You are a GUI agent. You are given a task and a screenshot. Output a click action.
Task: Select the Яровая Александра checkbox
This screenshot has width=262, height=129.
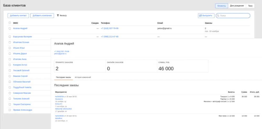10,110
